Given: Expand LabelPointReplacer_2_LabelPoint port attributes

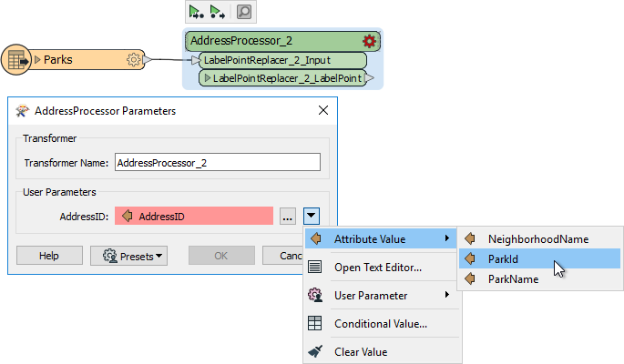Looking at the screenshot, I should tap(207, 78).
